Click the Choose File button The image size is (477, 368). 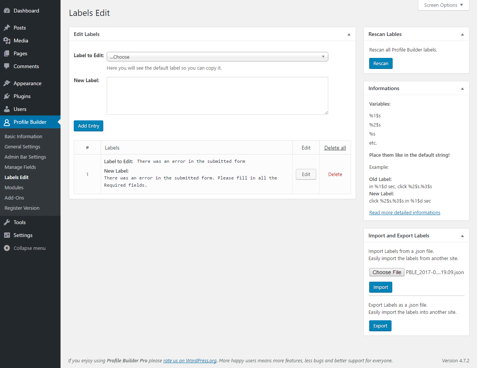[x=387, y=272]
